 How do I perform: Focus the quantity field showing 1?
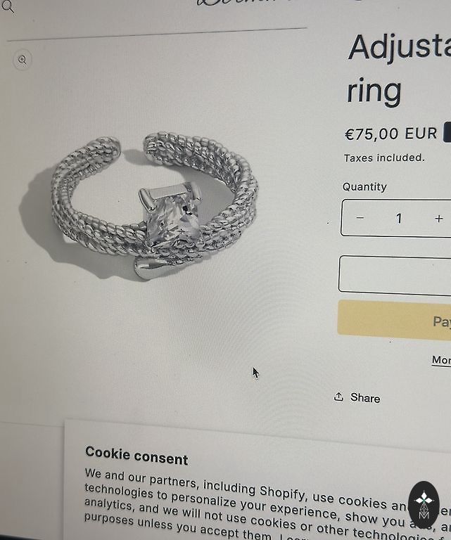(x=399, y=219)
